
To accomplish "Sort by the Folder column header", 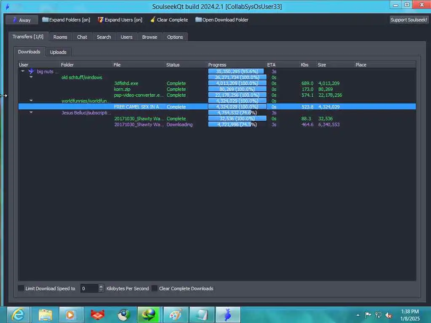I will tap(86, 65).
